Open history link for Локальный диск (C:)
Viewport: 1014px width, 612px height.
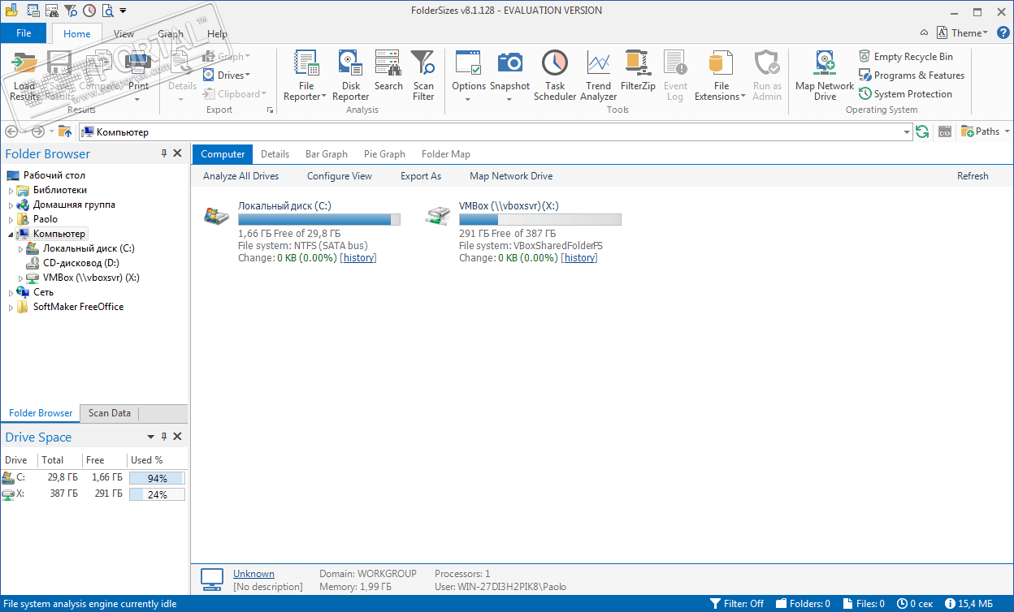358,258
